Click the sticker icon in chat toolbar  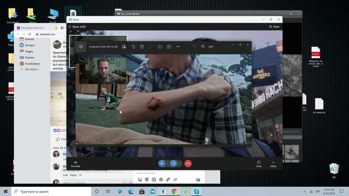click(x=147, y=179)
